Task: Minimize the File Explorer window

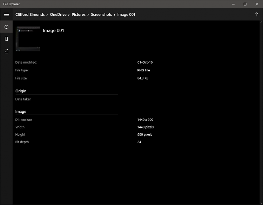Action: 233,4
